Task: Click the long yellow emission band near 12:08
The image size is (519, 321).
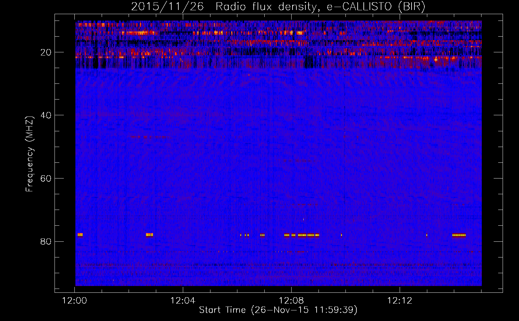Action: point(302,235)
